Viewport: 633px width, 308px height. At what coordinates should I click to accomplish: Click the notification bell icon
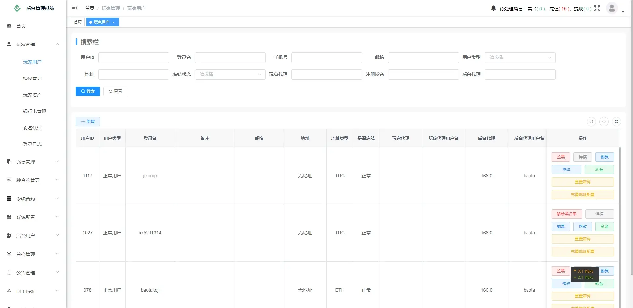(x=493, y=8)
